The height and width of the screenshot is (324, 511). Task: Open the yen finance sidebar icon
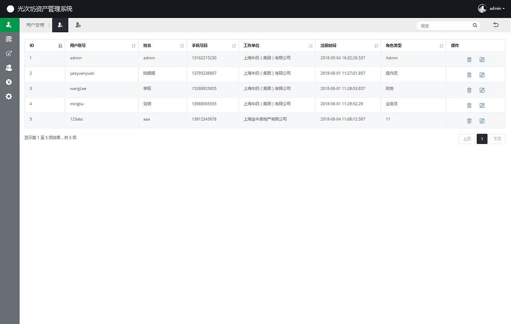click(9, 82)
